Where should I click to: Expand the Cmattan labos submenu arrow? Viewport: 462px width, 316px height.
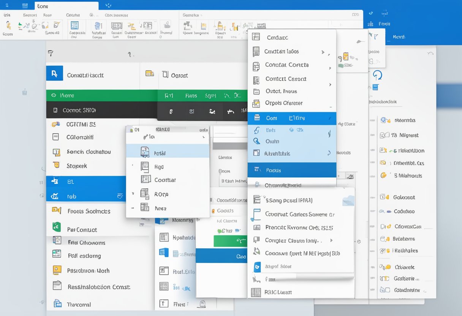pyautogui.click(x=323, y=52)
